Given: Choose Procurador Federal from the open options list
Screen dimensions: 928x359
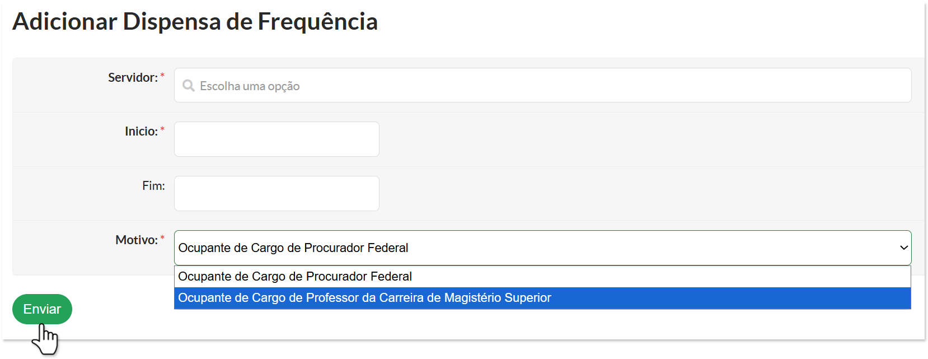Looking at the screenshot, I should (x=295, y=277).
